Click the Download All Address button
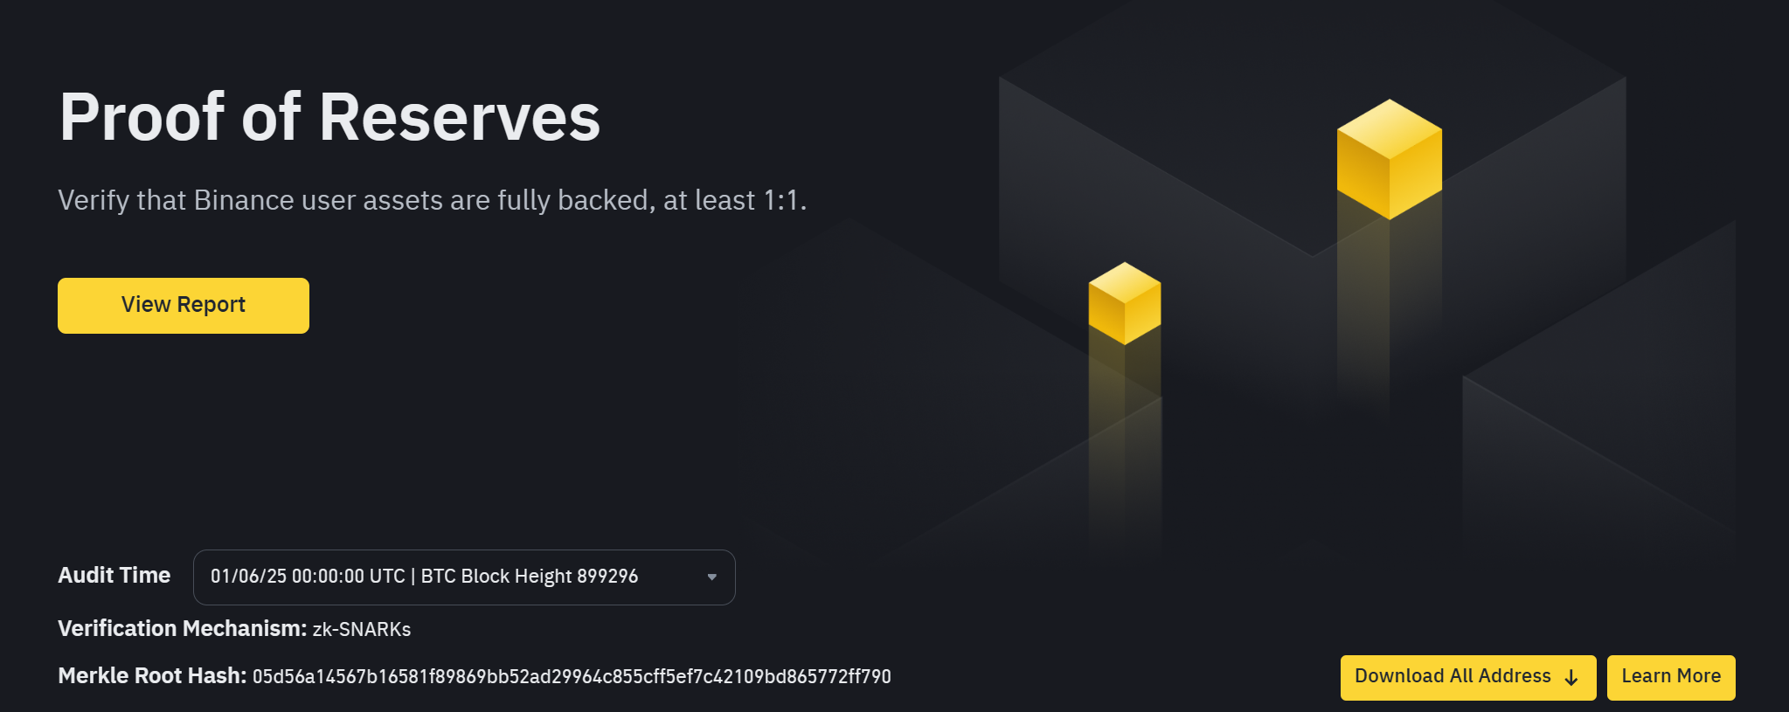 coord(1453,677)
